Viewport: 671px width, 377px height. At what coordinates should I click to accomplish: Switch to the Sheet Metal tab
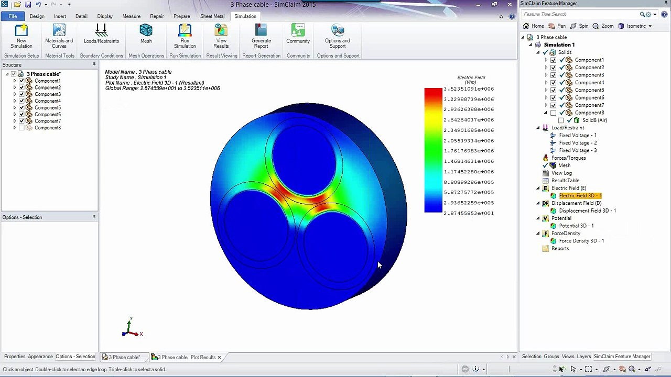click(212, 16)
